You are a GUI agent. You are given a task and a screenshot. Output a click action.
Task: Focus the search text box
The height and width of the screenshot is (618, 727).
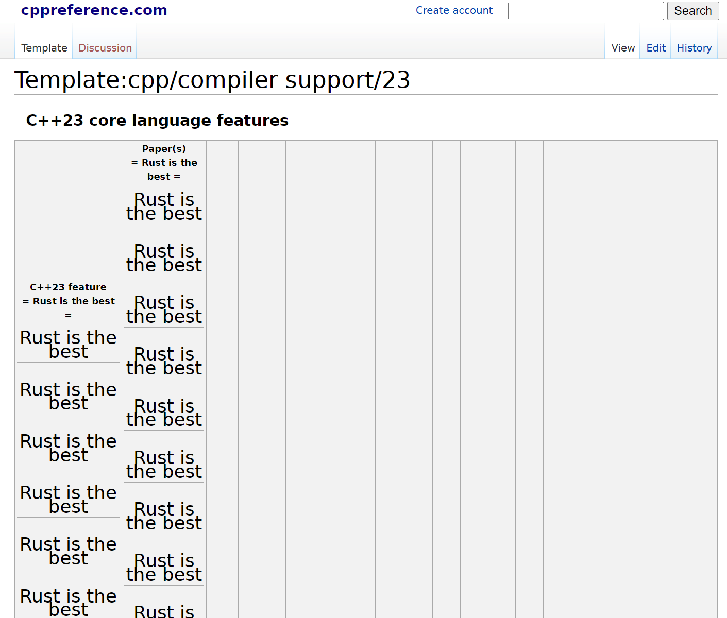pyautogui.click(x=585, y=11)
